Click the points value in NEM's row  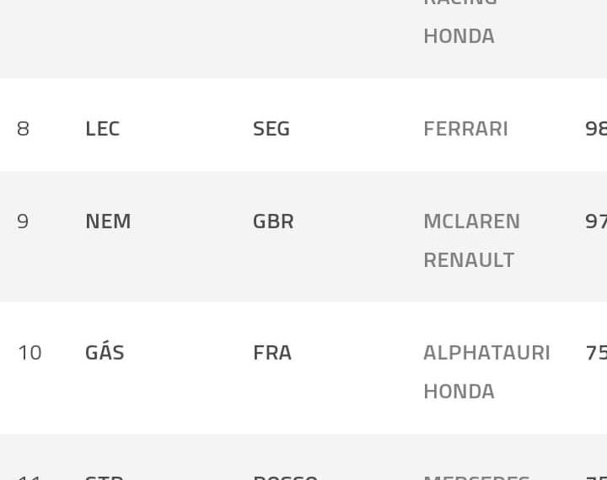[595, 221]
